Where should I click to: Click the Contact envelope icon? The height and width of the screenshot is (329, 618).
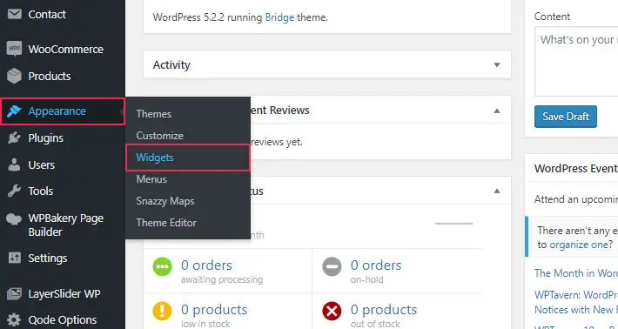tap(15, 14)
